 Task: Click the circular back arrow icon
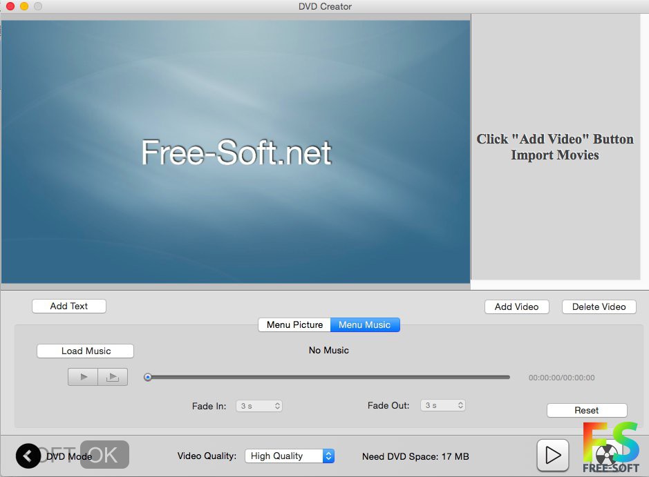28,456
